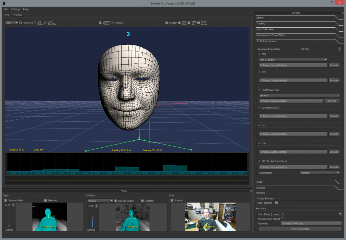Toggle the Face Points checkbox
Screen dimensions: 346x240
tap(199, 23)
